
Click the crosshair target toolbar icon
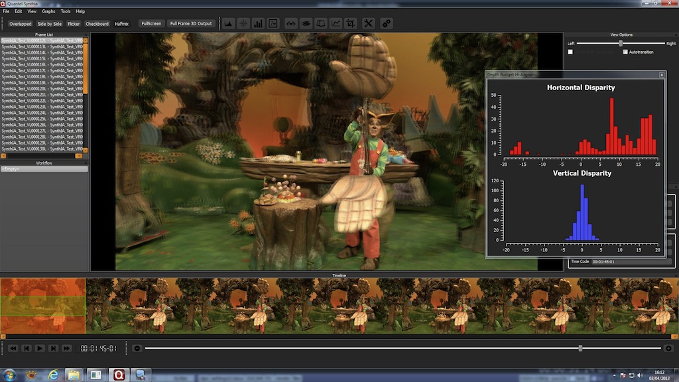tap(243, 23)
